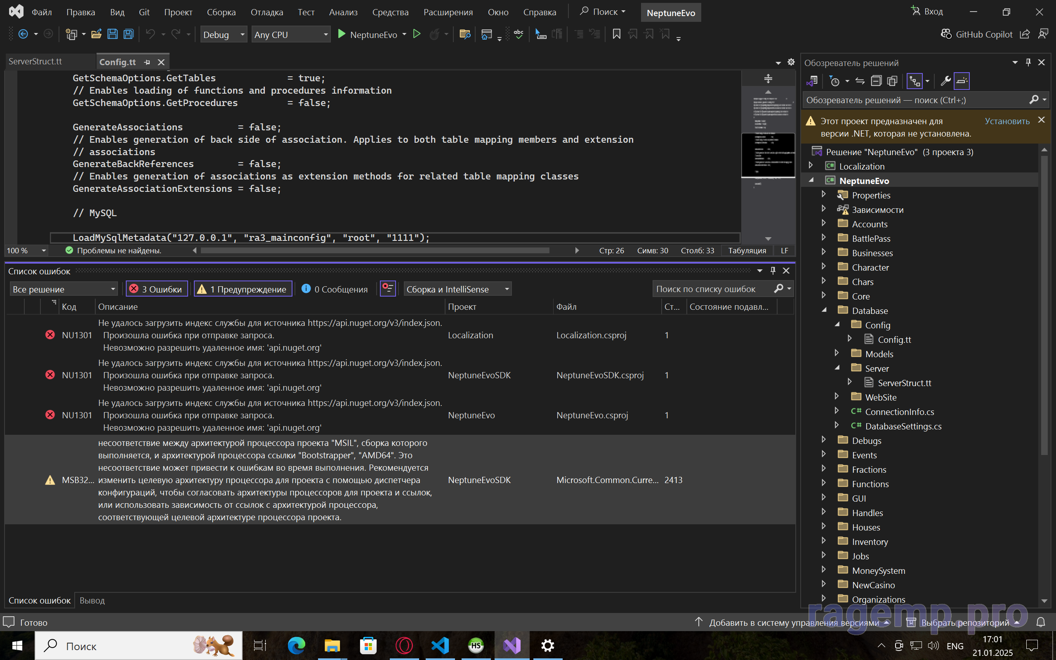Viewport: 1056px width, 660px height.
Task: Open the Сборка menu
Action: (x=221, y=12)
